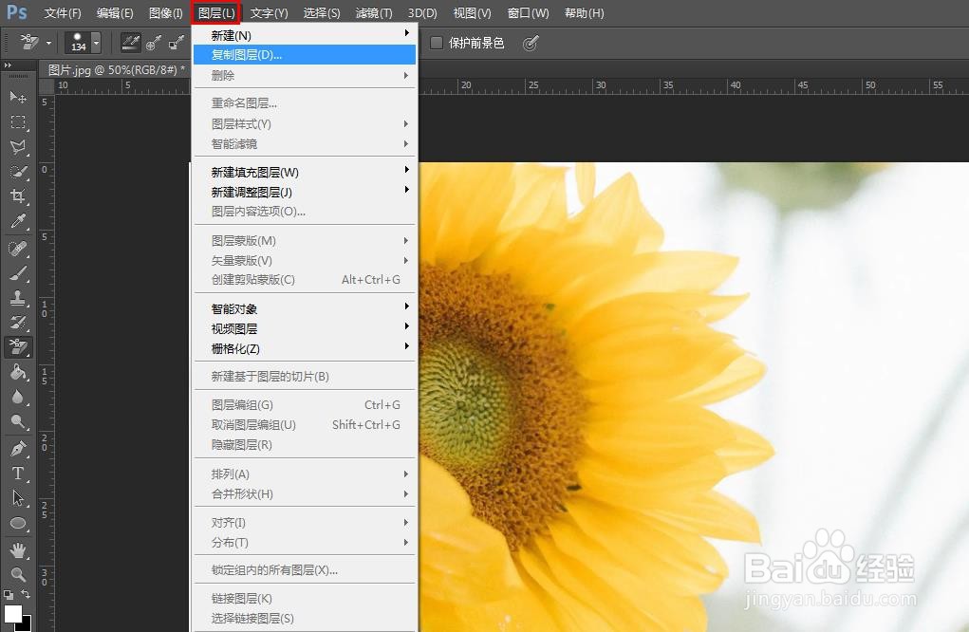This screenshot has width=969, height=632.
Task: Open the 文件(F) menu
Action: (x=63, y=13)
